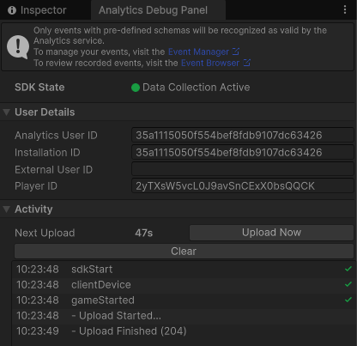Click the Upload Now button
Viewport: 357px width, 346px height.
click(271, 233)
